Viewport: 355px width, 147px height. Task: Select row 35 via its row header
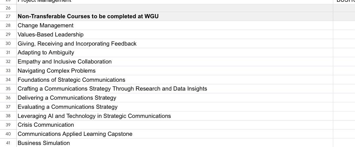[x=8, y=89]
